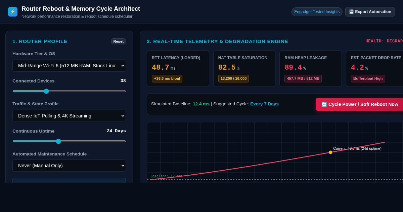
Task: Adjust the Connected Devices slider
Action: (x=69, y=91)
